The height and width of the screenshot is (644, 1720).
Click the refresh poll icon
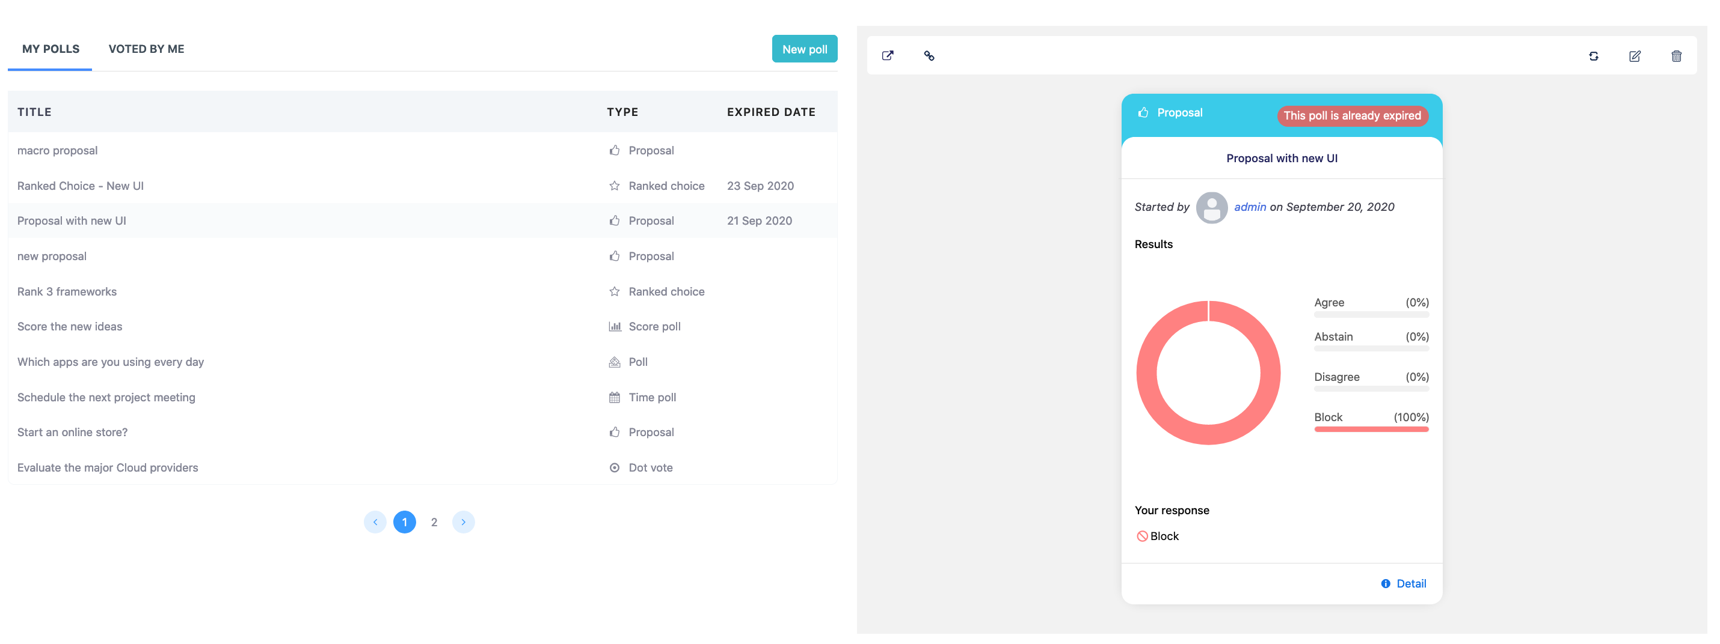[1593, 56]
